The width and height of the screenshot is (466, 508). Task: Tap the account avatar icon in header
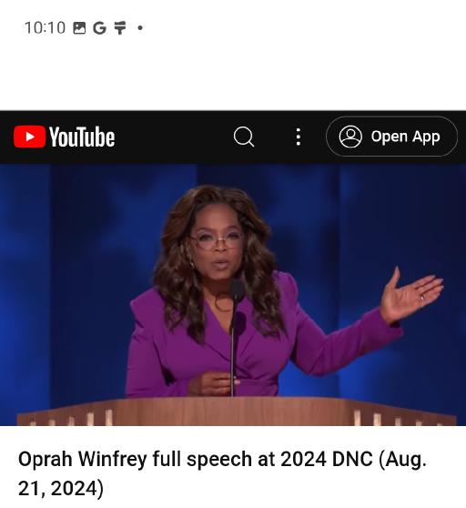tap(350, 137)
